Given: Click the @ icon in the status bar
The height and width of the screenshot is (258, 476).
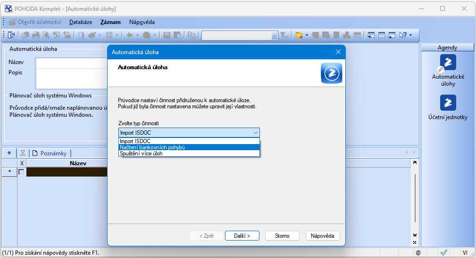Looking at the screenshot, I should point(418,253).
